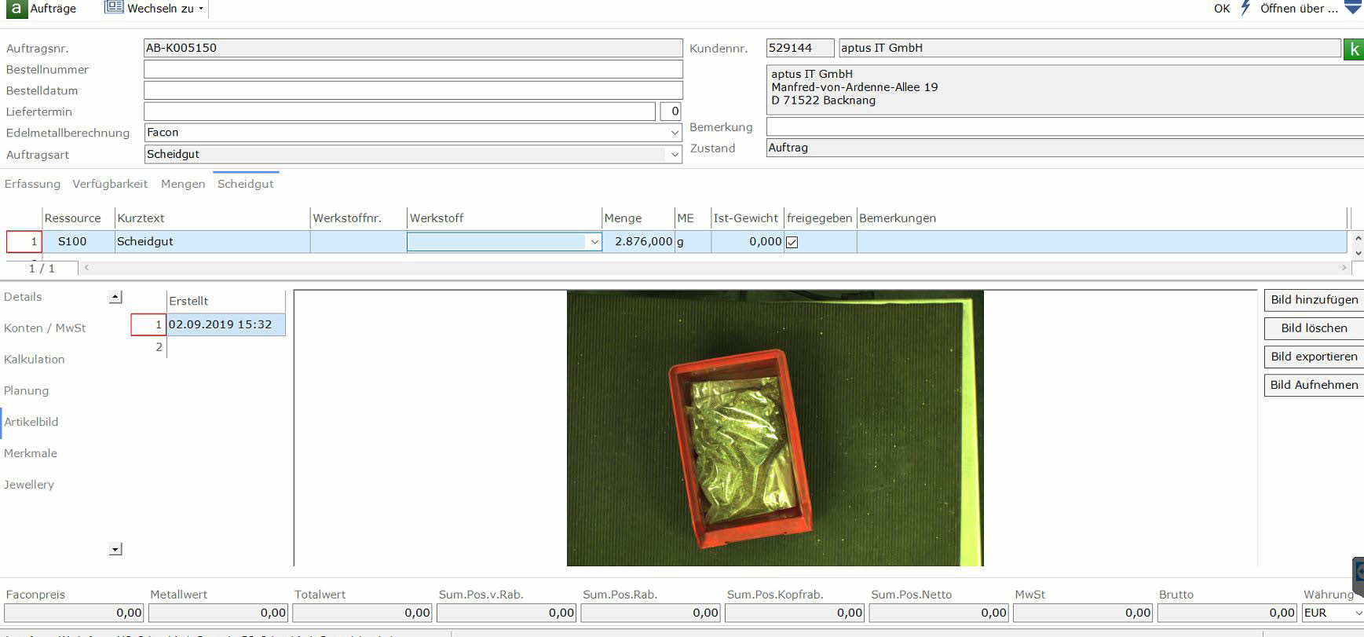Click the horizontal scrollbar left arrow
This screenshot has width=1364, height=637.
click(x=86, y=268)
